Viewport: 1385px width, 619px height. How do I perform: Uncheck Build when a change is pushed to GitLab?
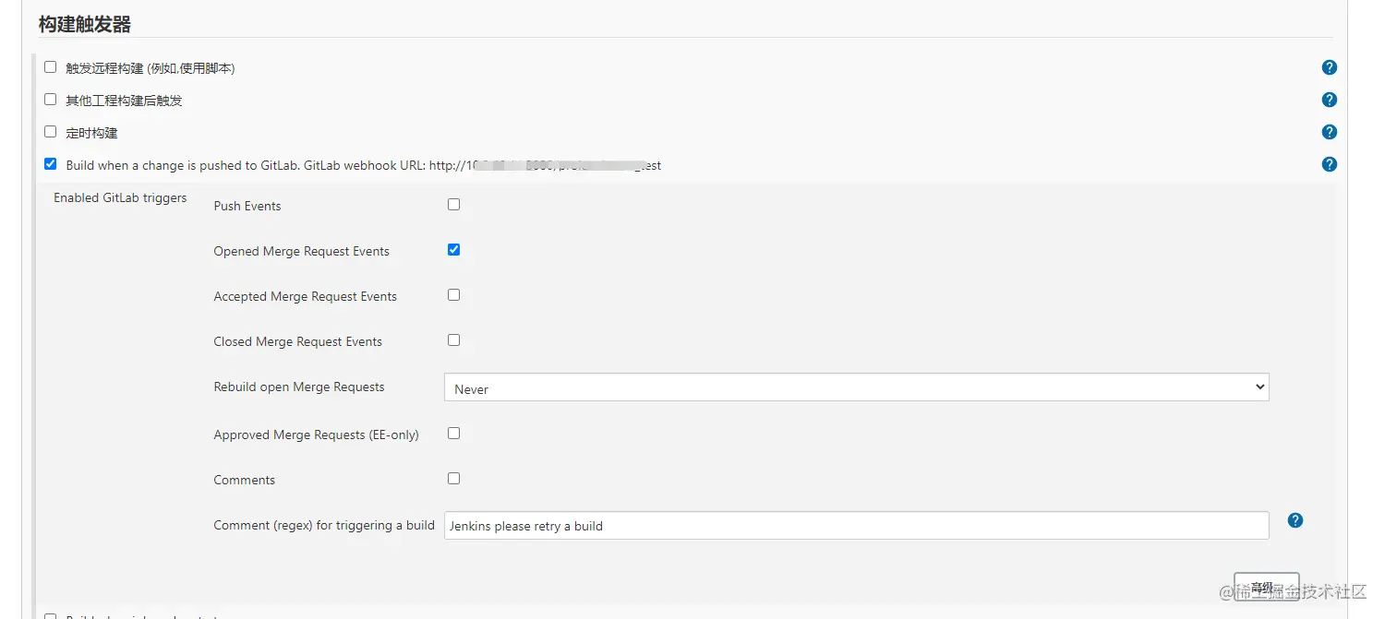pyautogui.click(x=51, y=164)
